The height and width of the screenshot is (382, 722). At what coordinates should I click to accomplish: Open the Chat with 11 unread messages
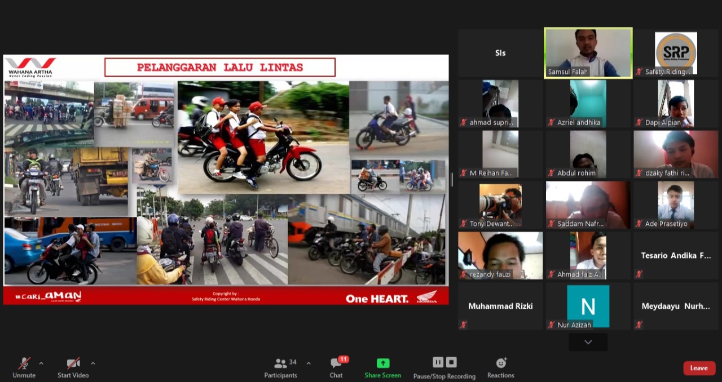pyautogui.click(x=336, y=364)
